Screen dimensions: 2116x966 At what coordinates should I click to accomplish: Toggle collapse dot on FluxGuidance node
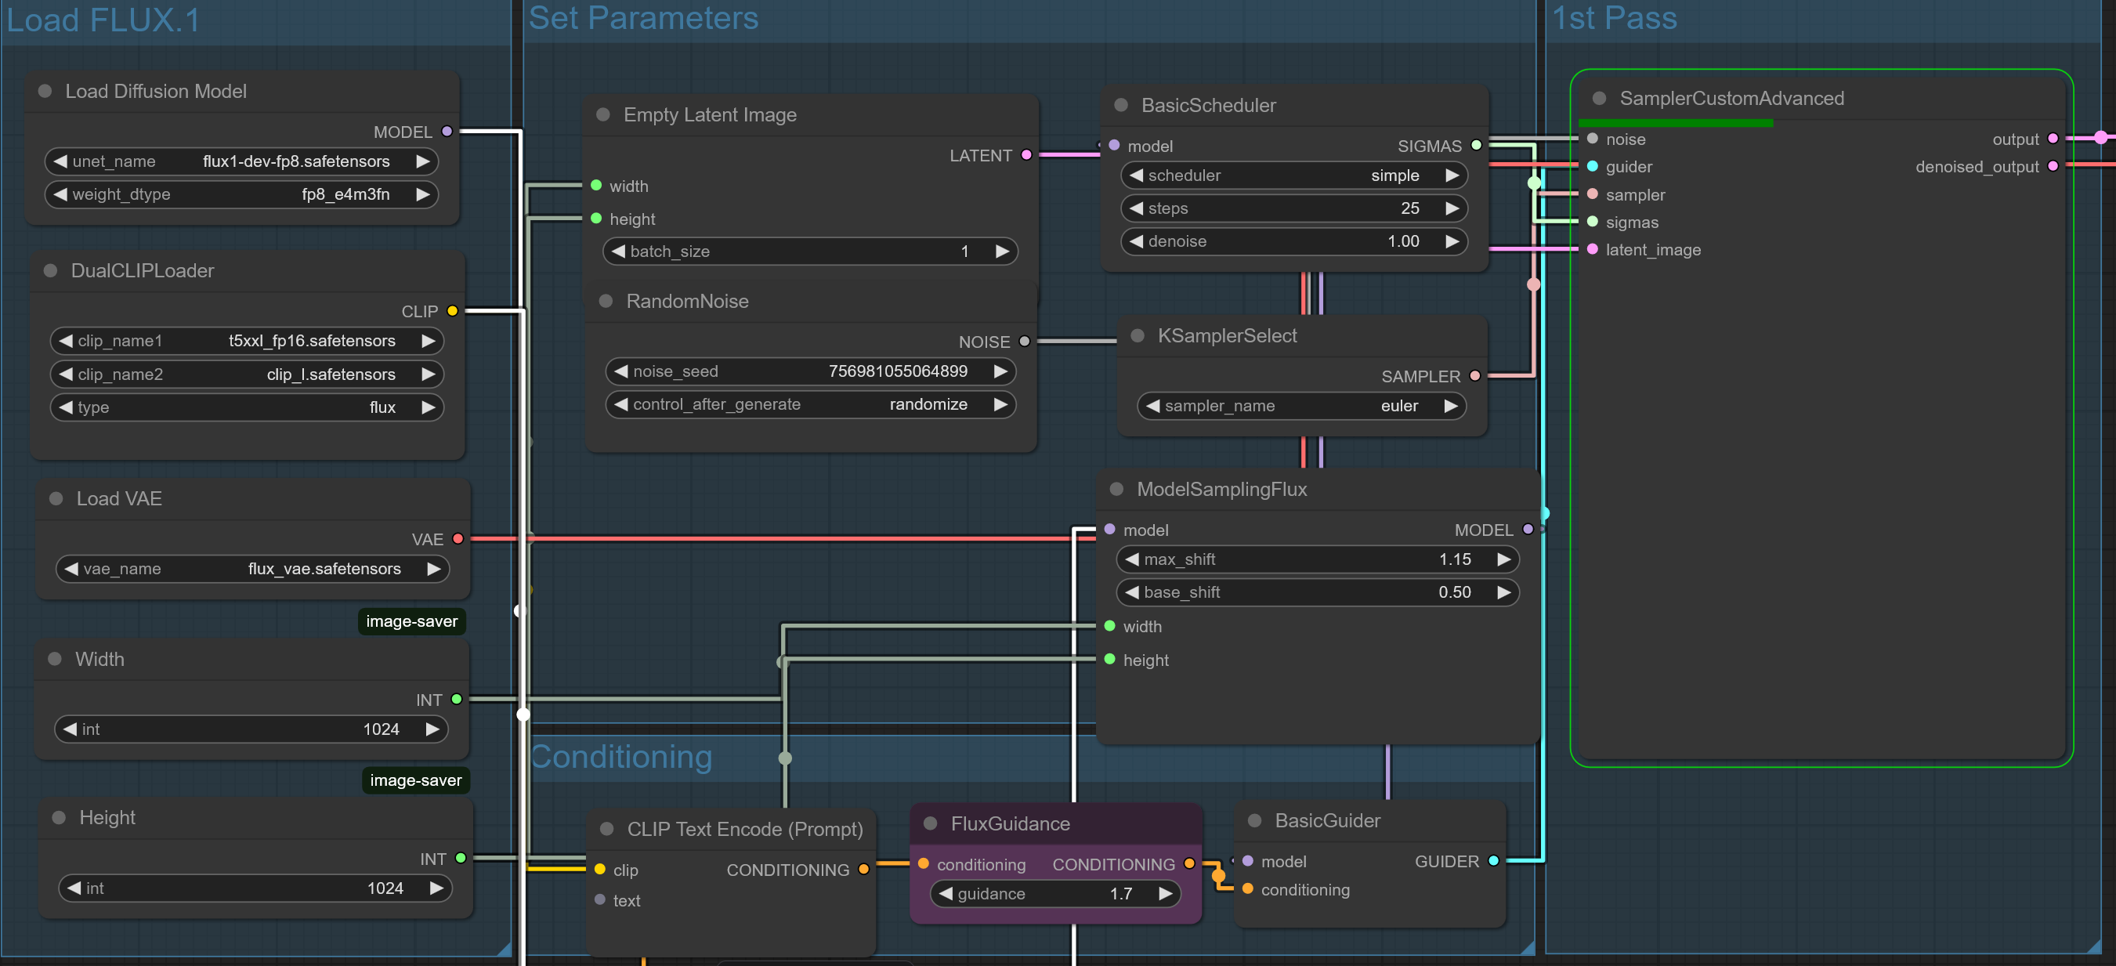(x=931, y=823)
